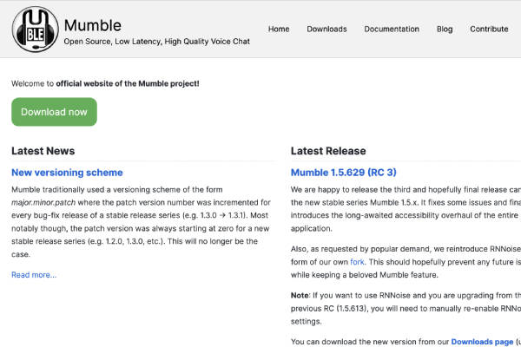The image size is (521, 347).
Task: Open the Mumble 1.5.629 (RC 3) release link
Action: click(344, 173)
